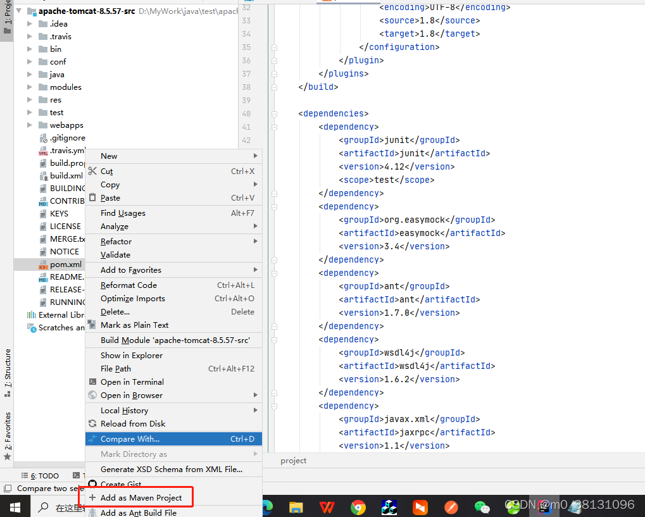
Task: Expand the webapps folder
Action: tap(30, 125)
